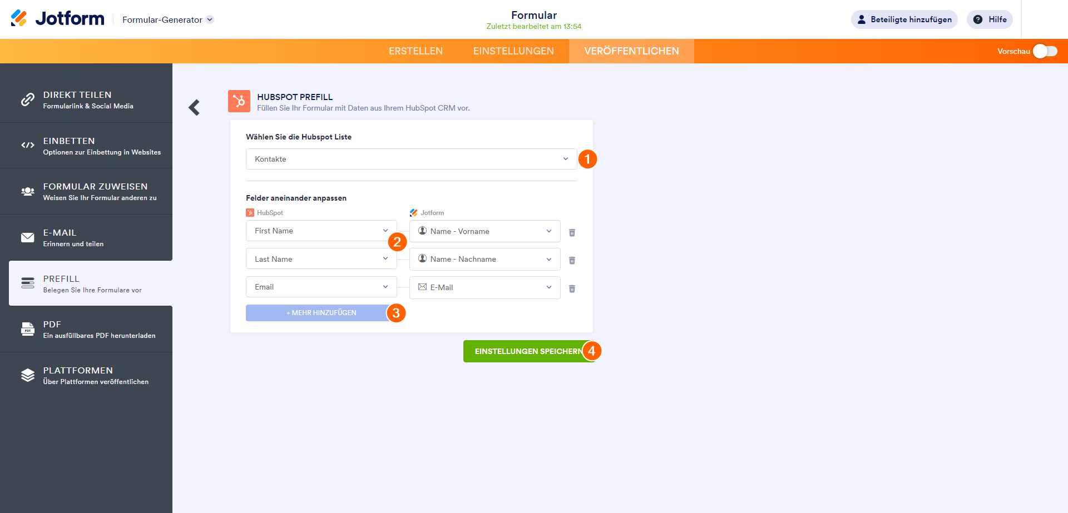Click EINSTELLUNGEN SPEICHERN to save settings
Image resolution: width=1068 pixels, height=513 pixels.
tap(528, 351)
